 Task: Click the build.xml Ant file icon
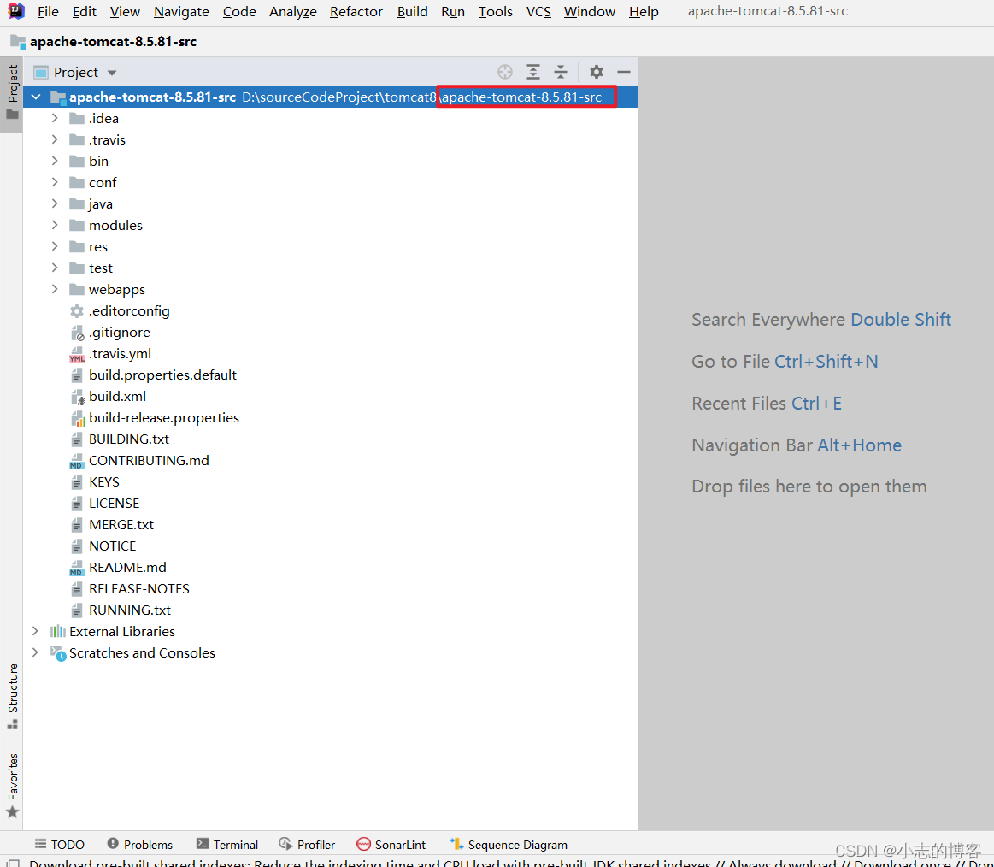[77, 397]
